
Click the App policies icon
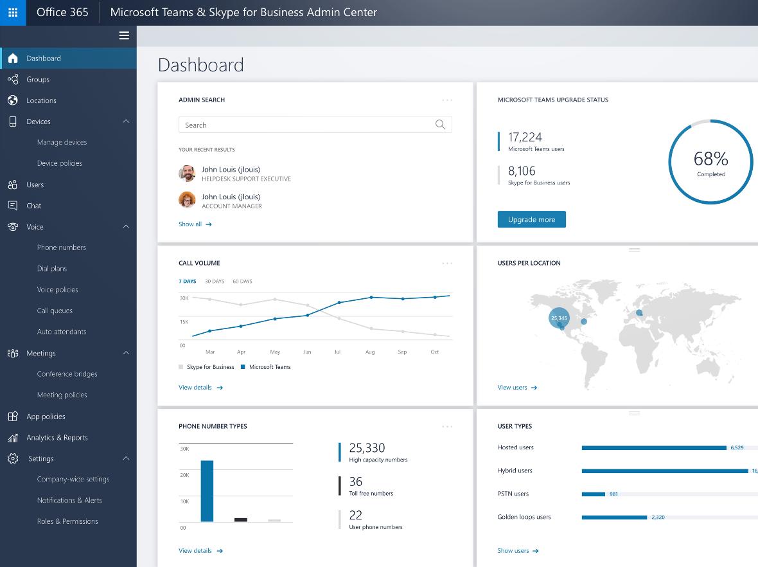(13, 417)
